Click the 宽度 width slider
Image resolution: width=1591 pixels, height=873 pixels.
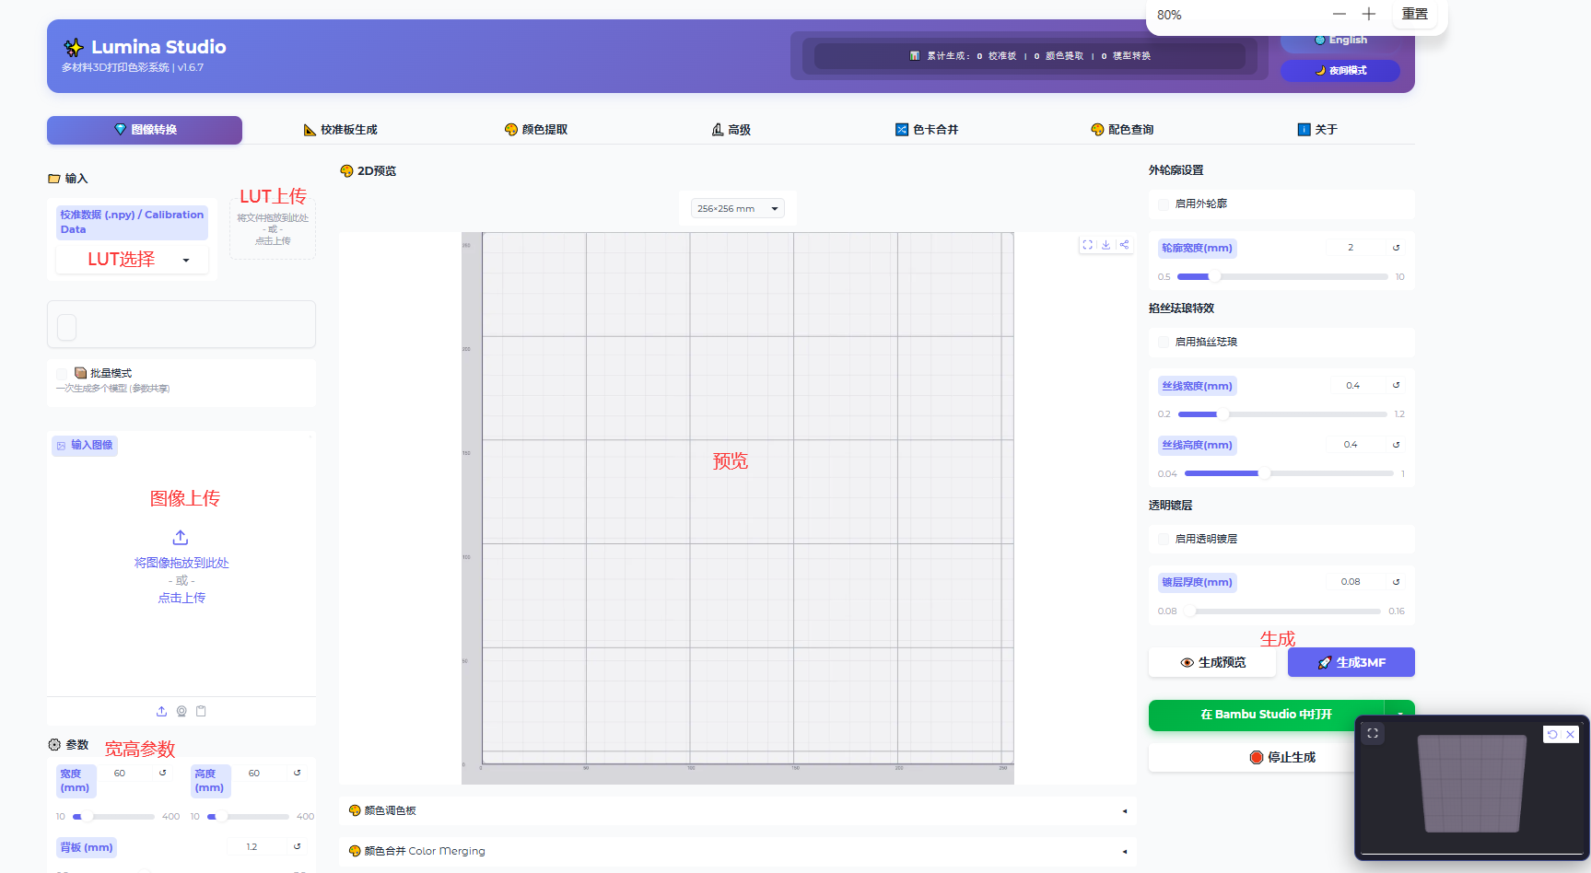114,816
